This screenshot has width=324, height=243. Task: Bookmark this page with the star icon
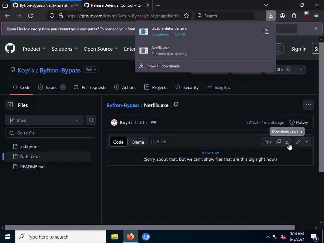pyautogui.click(x=186, y=16)
